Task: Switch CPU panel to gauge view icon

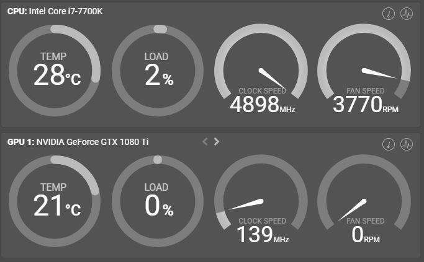Action: (389, 14)
